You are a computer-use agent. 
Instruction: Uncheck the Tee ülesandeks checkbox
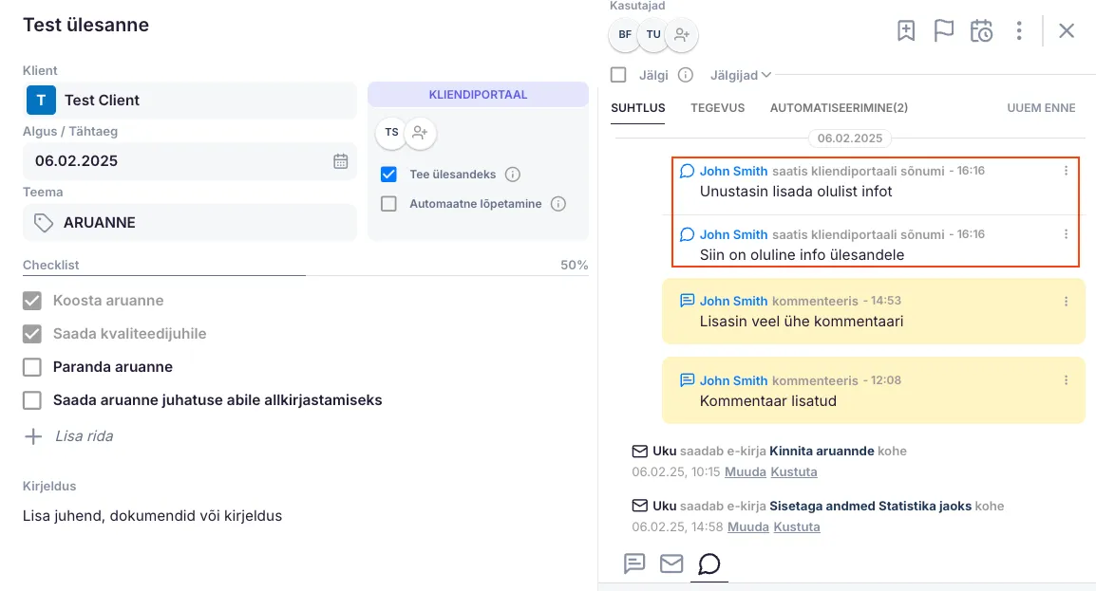(388, 175)
